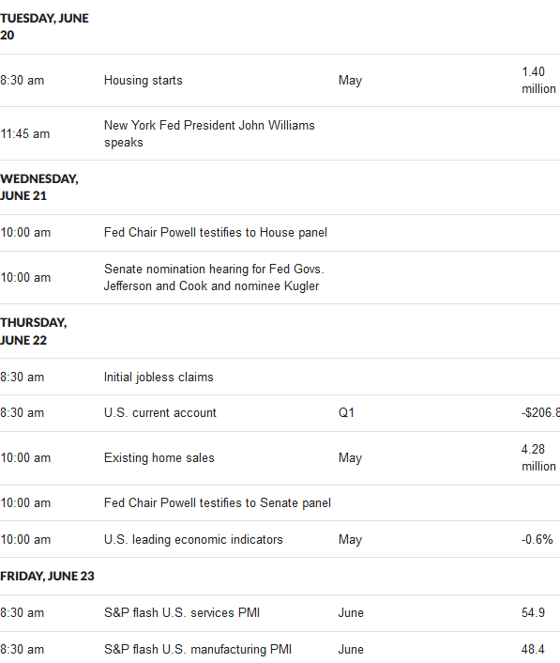
Task: Open Senate nomination hearing for Fed Govs. entry
Action: [214, 277]
